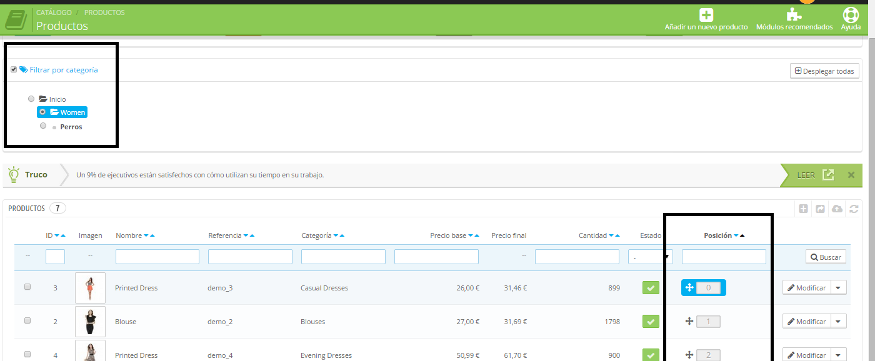Click the export arrow icon in Productos panel
This screenshot has width=875, height=361.
click(821, 209)
